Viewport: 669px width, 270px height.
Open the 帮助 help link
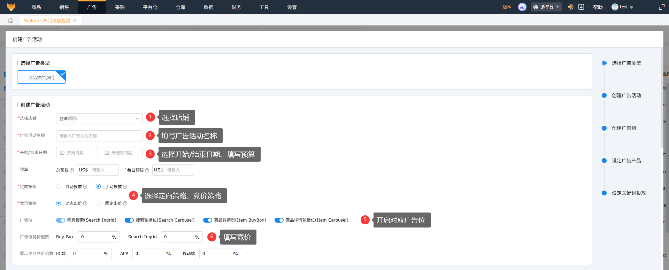tap(598, 7)
